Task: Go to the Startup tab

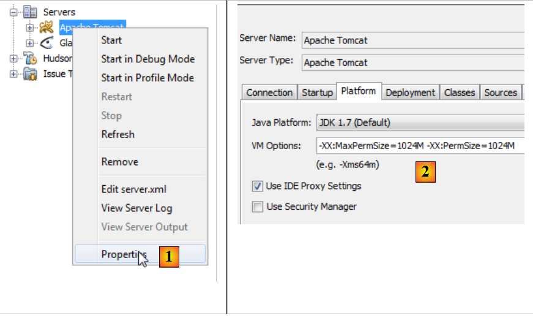Action: pyautogui.click(x=317, y=92)
